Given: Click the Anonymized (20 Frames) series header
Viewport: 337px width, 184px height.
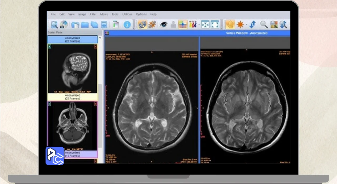Looking at the screenshot, I should [72, 39].
